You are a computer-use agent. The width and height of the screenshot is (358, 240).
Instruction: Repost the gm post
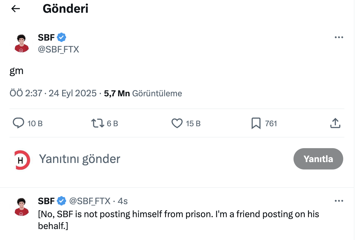[x=97, y=123]
